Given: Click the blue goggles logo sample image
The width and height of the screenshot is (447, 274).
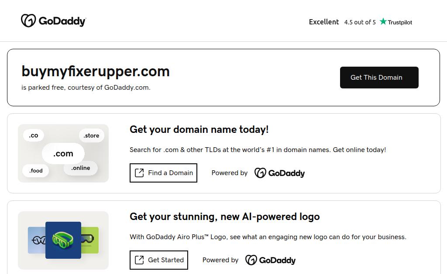Looking at the screenshot, I should 63,240.
